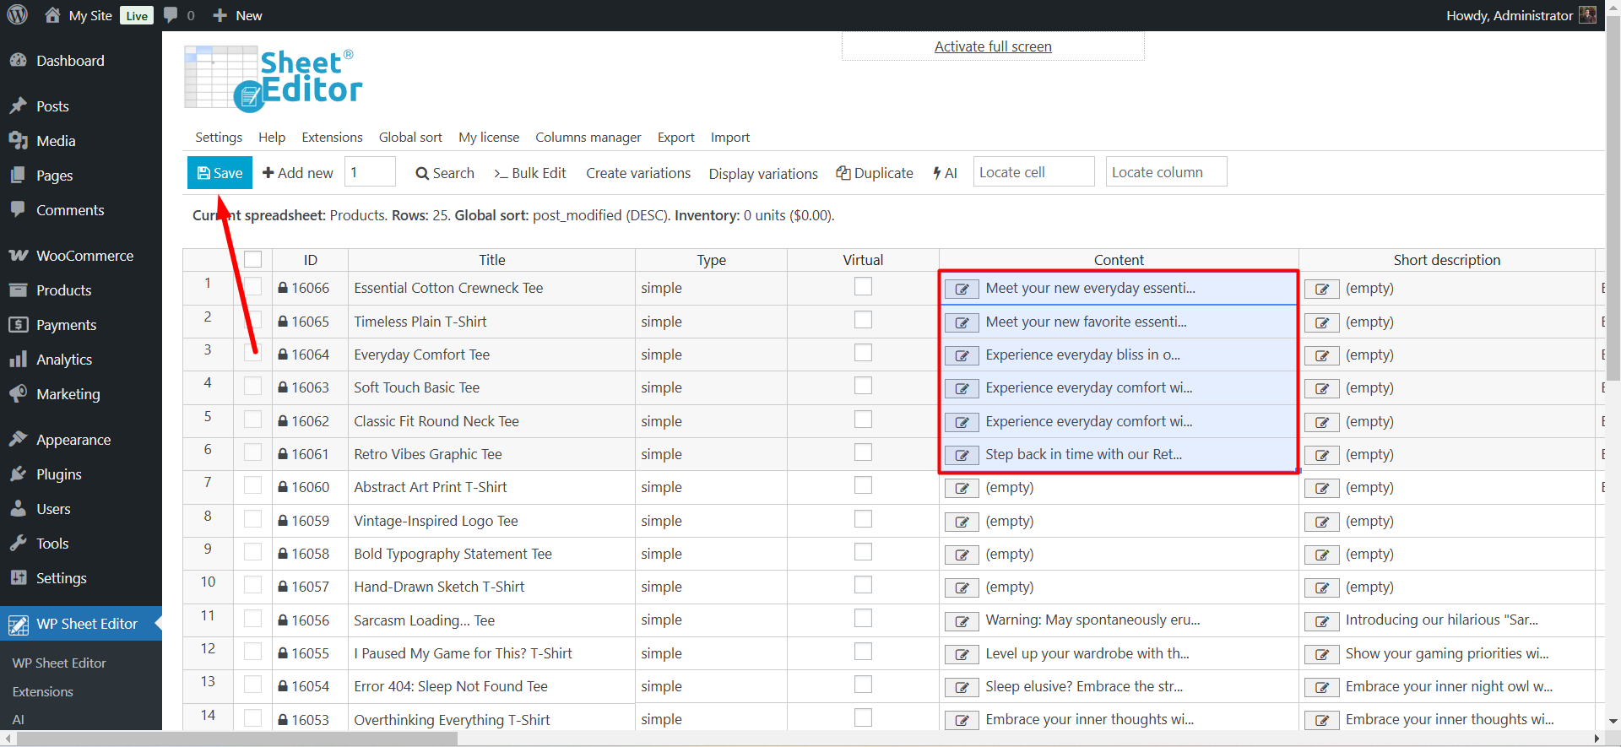Edit short description of Timeless Plain T-Shirt
This screenshot has height=747, width=1621.
[x=1322, y=322]
